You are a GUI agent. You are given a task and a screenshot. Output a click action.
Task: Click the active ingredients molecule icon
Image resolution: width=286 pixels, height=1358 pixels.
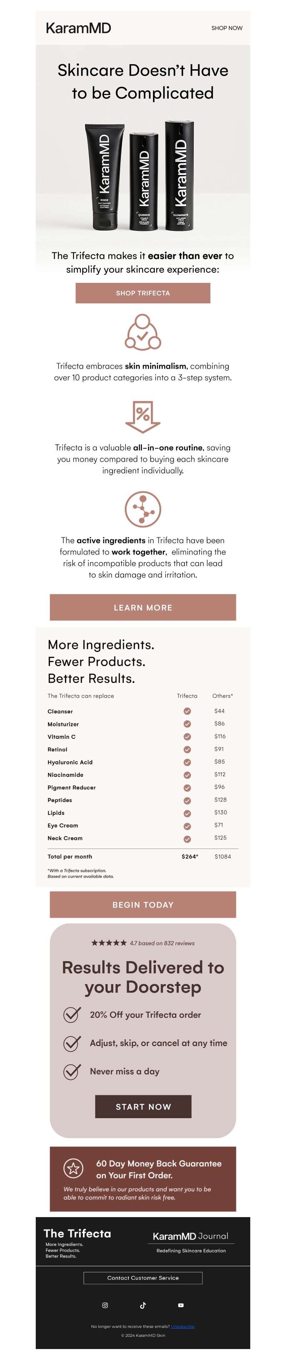143,509
